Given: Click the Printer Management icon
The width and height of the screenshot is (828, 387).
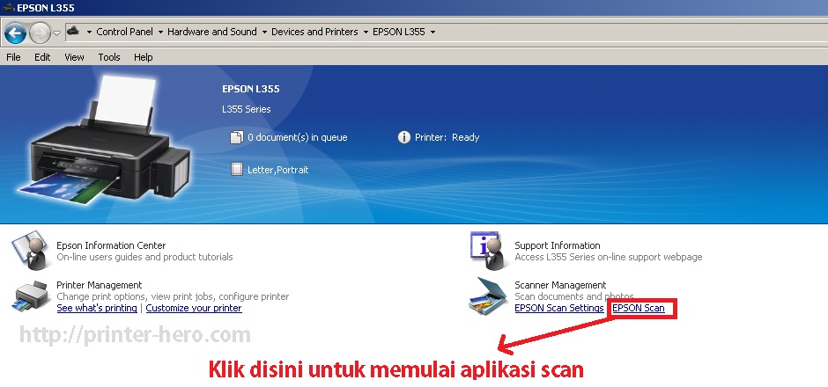Looking at the screenshot, I should click(31, 296).
